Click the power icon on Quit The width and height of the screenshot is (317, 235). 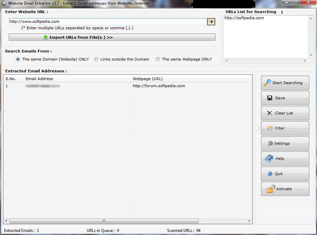coord(270,174)
